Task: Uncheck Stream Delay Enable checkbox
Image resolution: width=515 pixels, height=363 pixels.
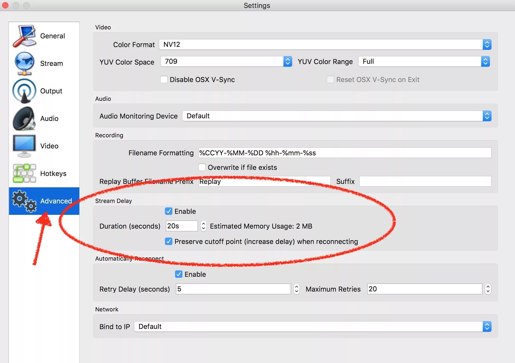Action: click(169, 211)
